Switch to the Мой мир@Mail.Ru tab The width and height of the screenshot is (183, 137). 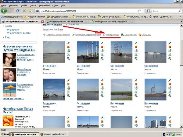point(112,22)
